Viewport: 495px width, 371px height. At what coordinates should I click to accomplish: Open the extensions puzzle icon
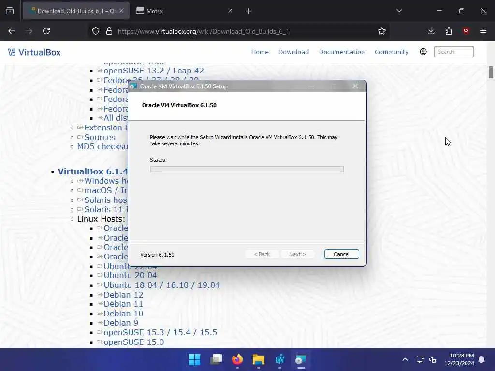pyautogui.click(x=449, y=31)
